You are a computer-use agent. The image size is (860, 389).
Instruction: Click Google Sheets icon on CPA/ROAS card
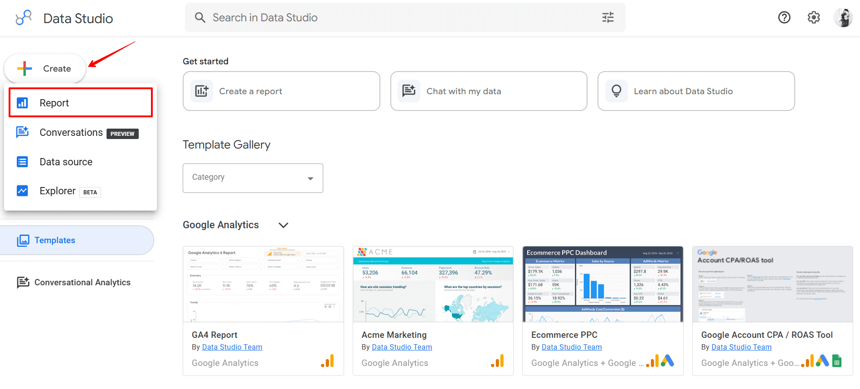click(x=837, y=361)
